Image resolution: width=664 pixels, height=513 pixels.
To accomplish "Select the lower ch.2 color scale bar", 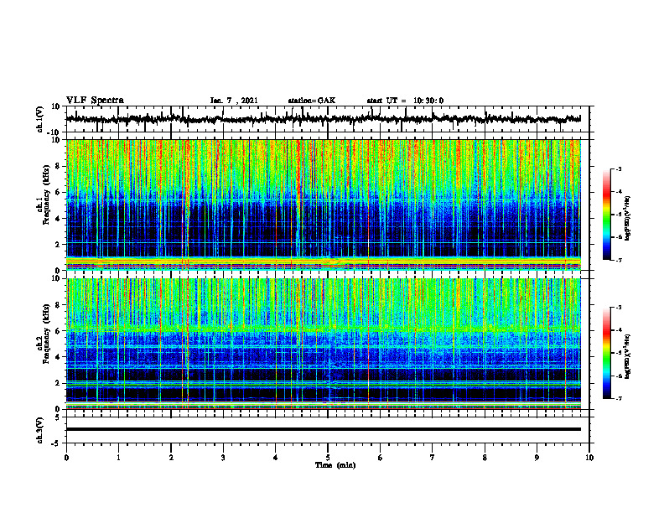I will click(x=607, y=353).
